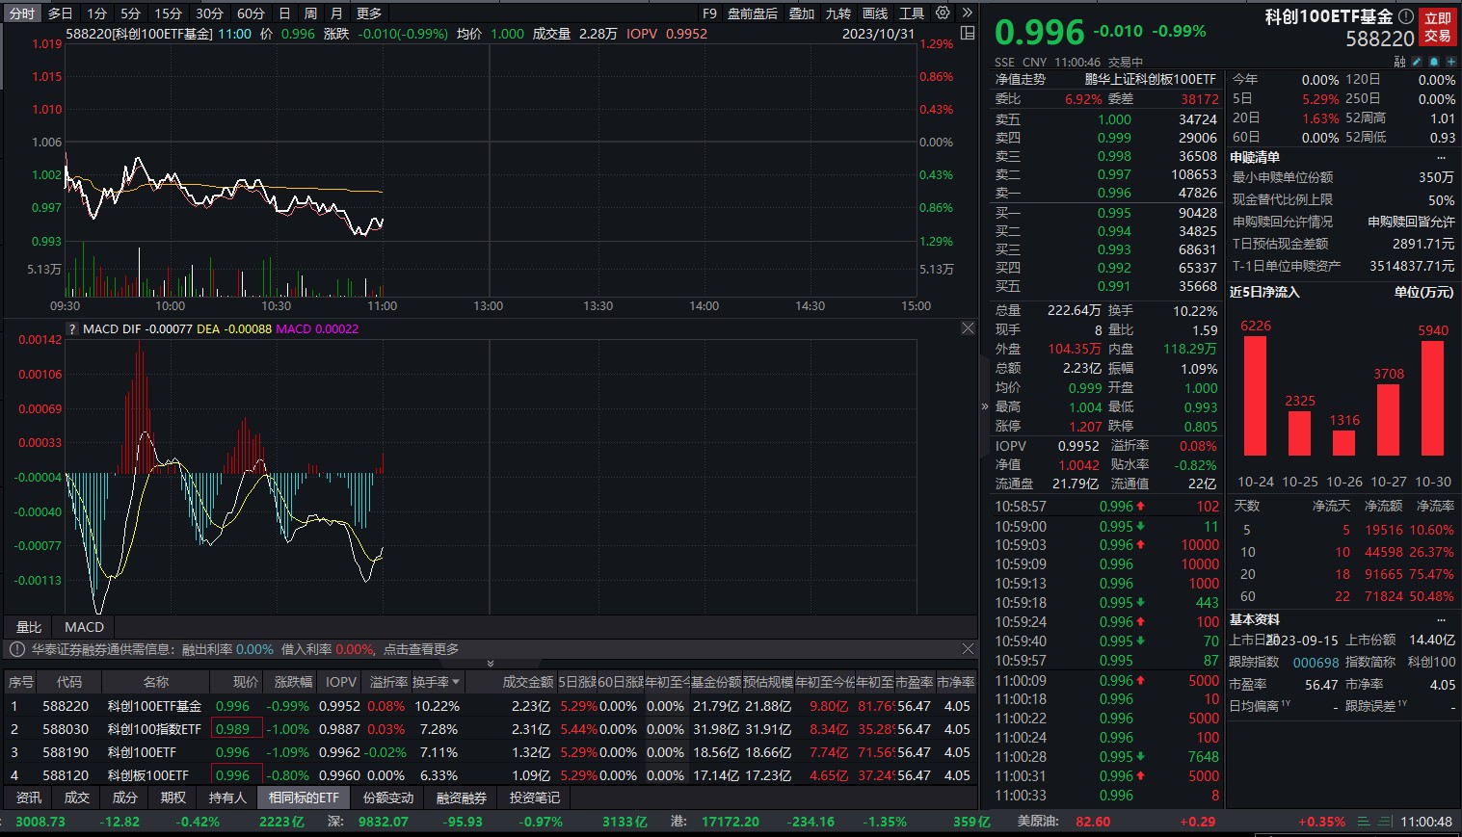Sort table by 成交金额 column header
The image size is (1462, 837).
[x=528, y=682]
